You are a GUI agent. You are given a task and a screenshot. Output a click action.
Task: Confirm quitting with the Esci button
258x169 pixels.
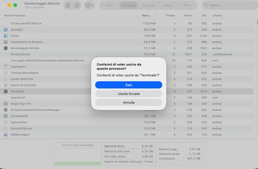point(129,85)
